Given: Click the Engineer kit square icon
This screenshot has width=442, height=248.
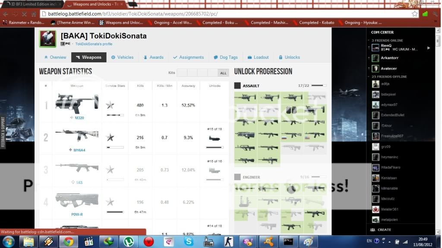Looking at the screenshot, I should click(x=237, y=177).
